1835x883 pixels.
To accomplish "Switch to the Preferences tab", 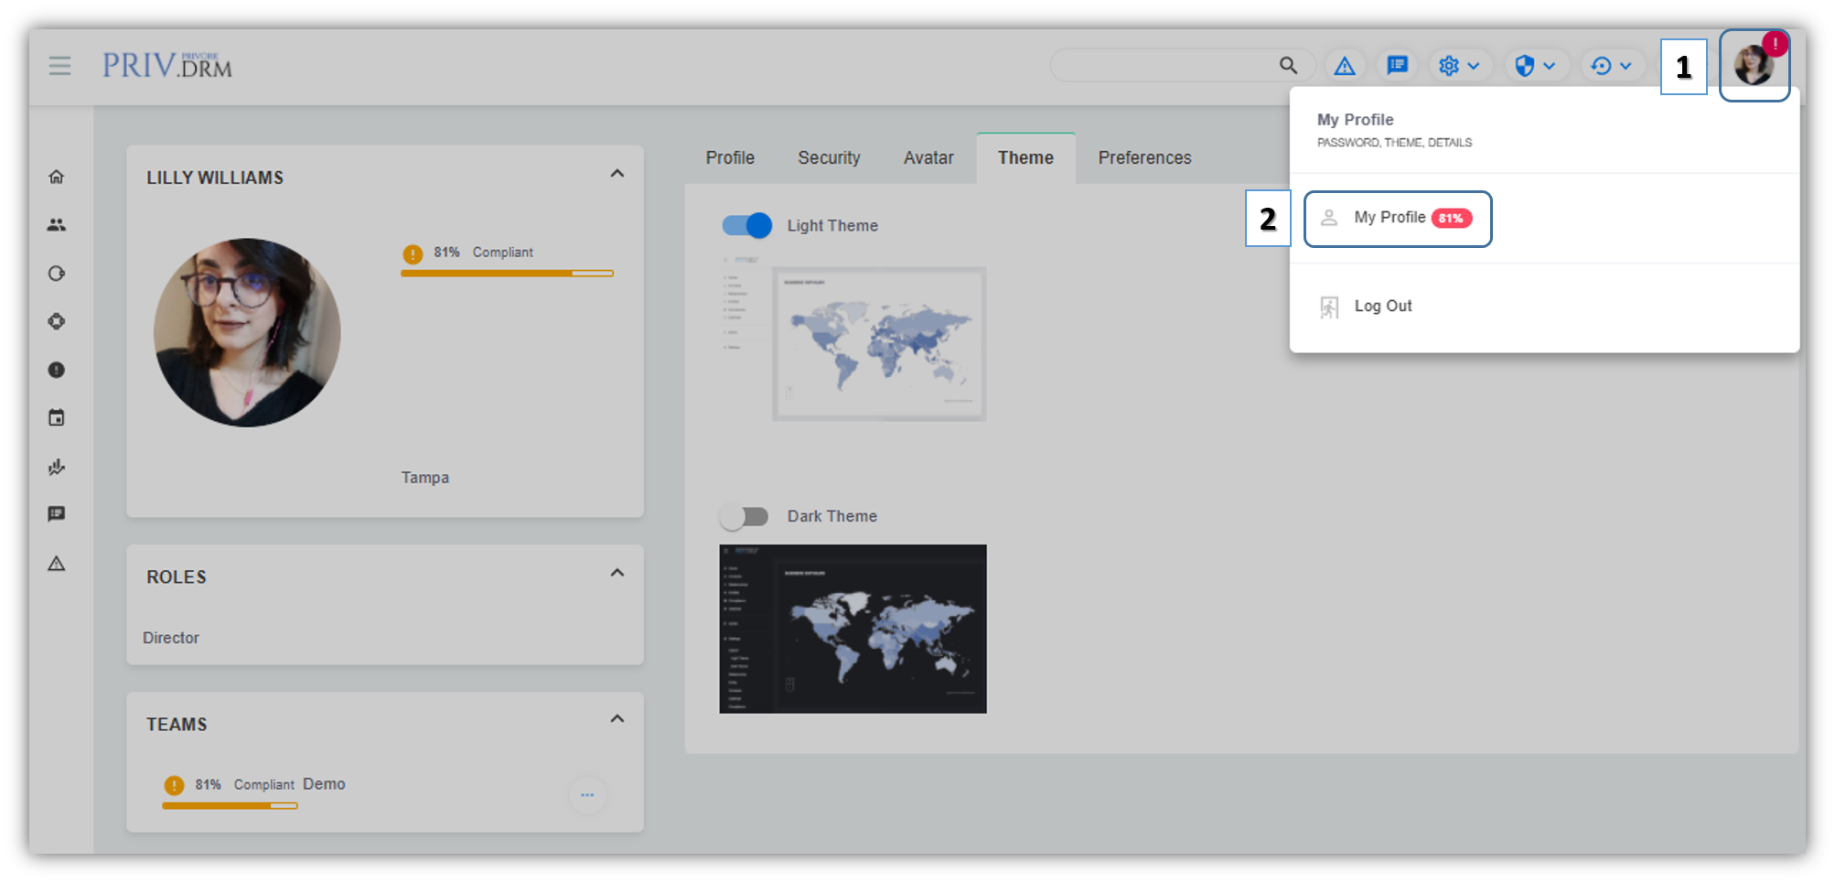I will point(1144,158).
